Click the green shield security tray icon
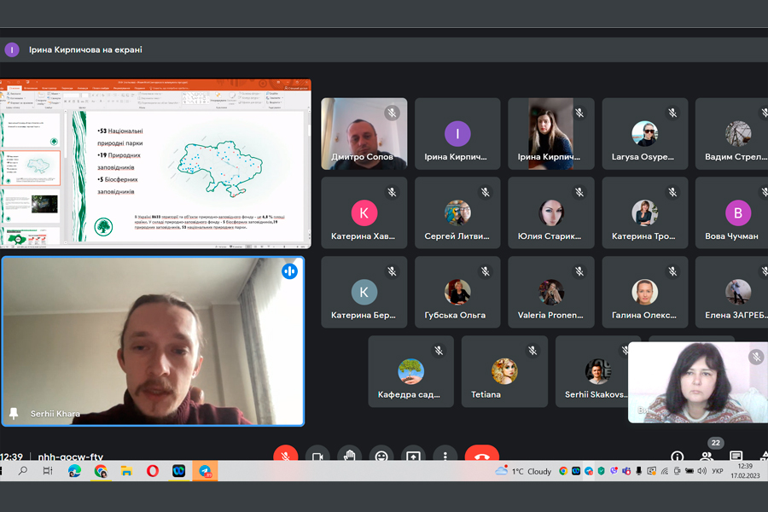768x512 pixels. click(601, 471)
